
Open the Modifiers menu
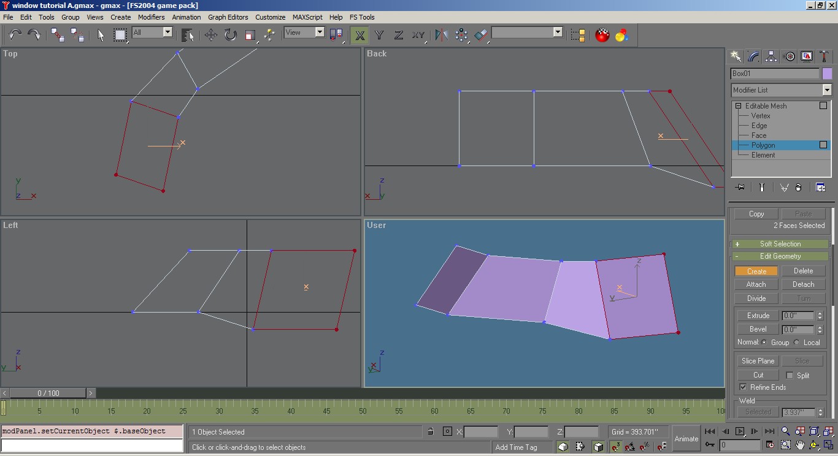coord(151,17)
